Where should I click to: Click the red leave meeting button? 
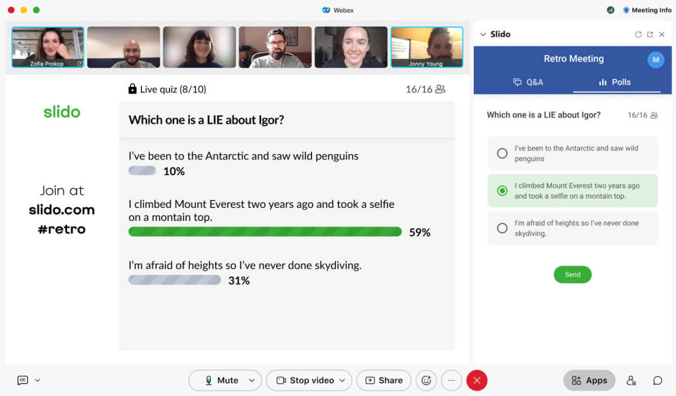pos(477,380)
